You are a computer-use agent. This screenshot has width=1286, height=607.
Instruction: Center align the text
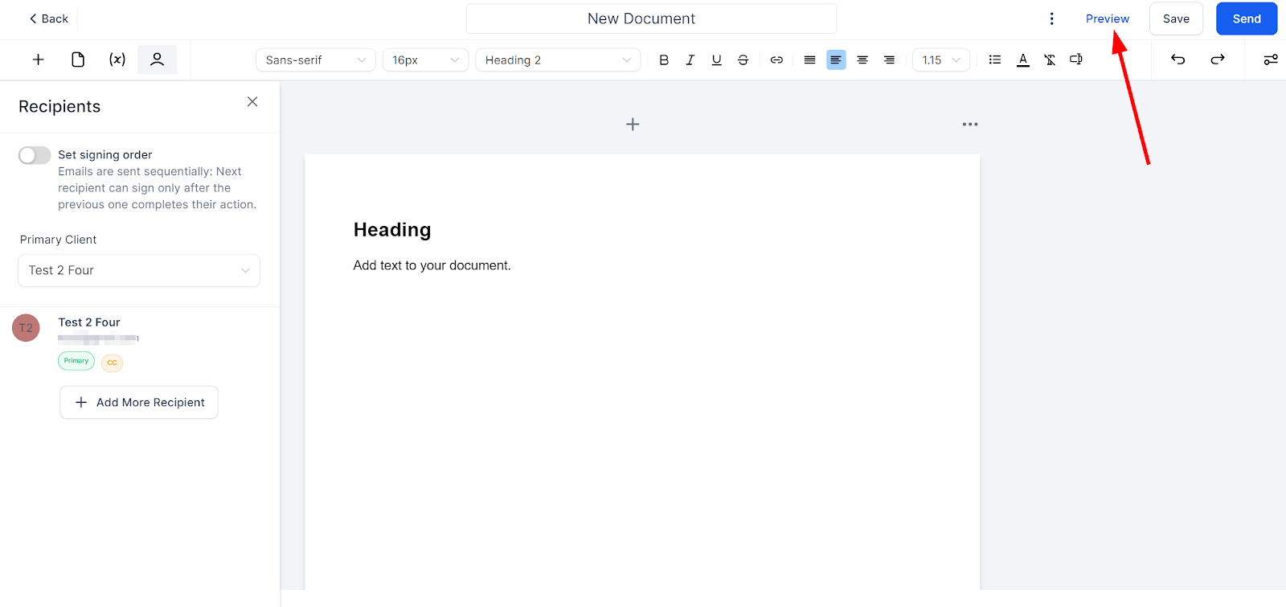click(862, 60)
